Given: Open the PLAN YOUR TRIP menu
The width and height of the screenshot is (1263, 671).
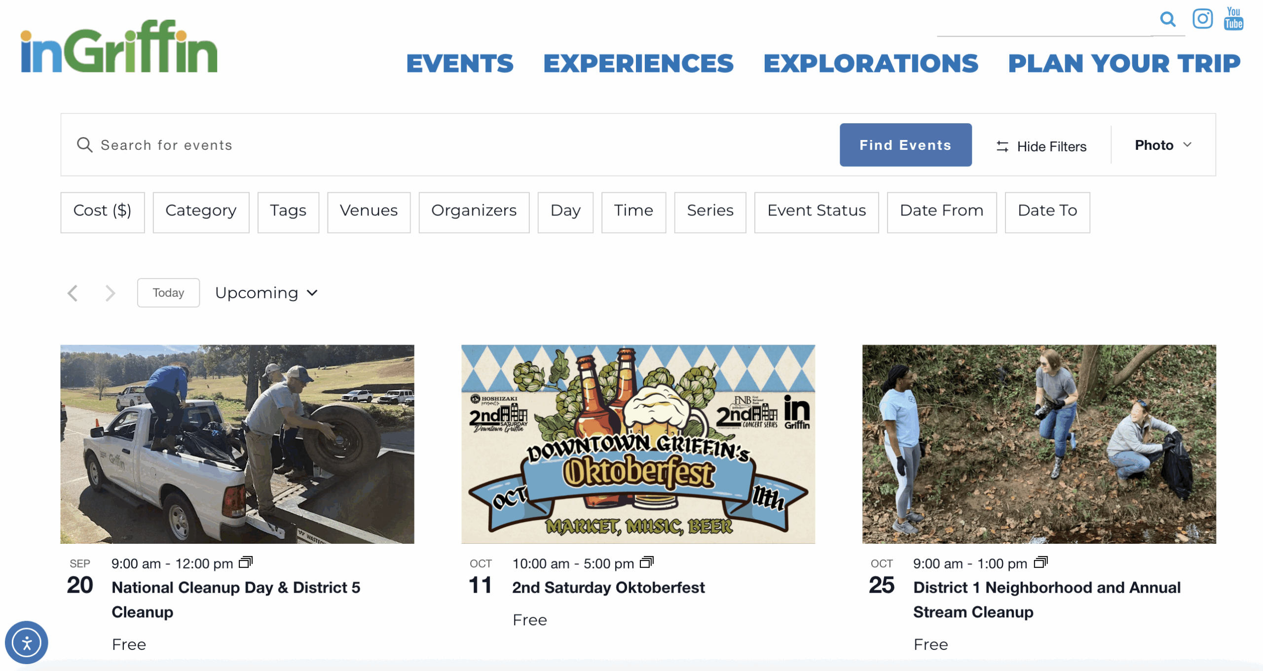Looking at the screenshot, I should point(1124,64).
